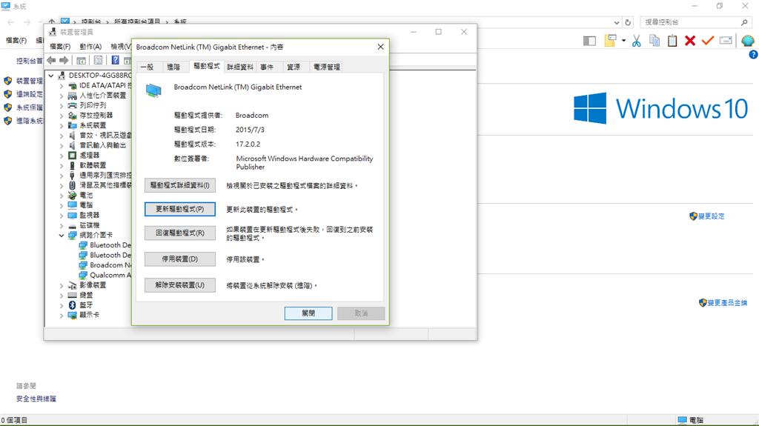Screen dimensions: 759x426
Task: Click the 磁碟機 disk drive icon
Action: [72, 225]
